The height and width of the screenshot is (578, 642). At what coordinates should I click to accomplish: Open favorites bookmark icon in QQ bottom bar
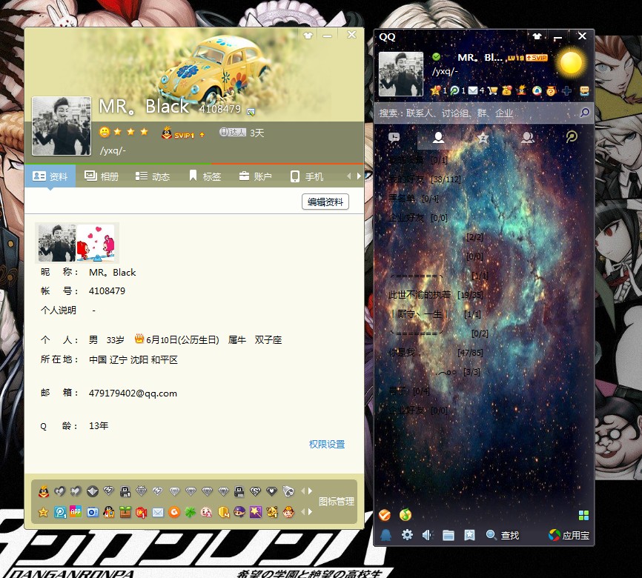pyautogui.click(x=469, y=534)
